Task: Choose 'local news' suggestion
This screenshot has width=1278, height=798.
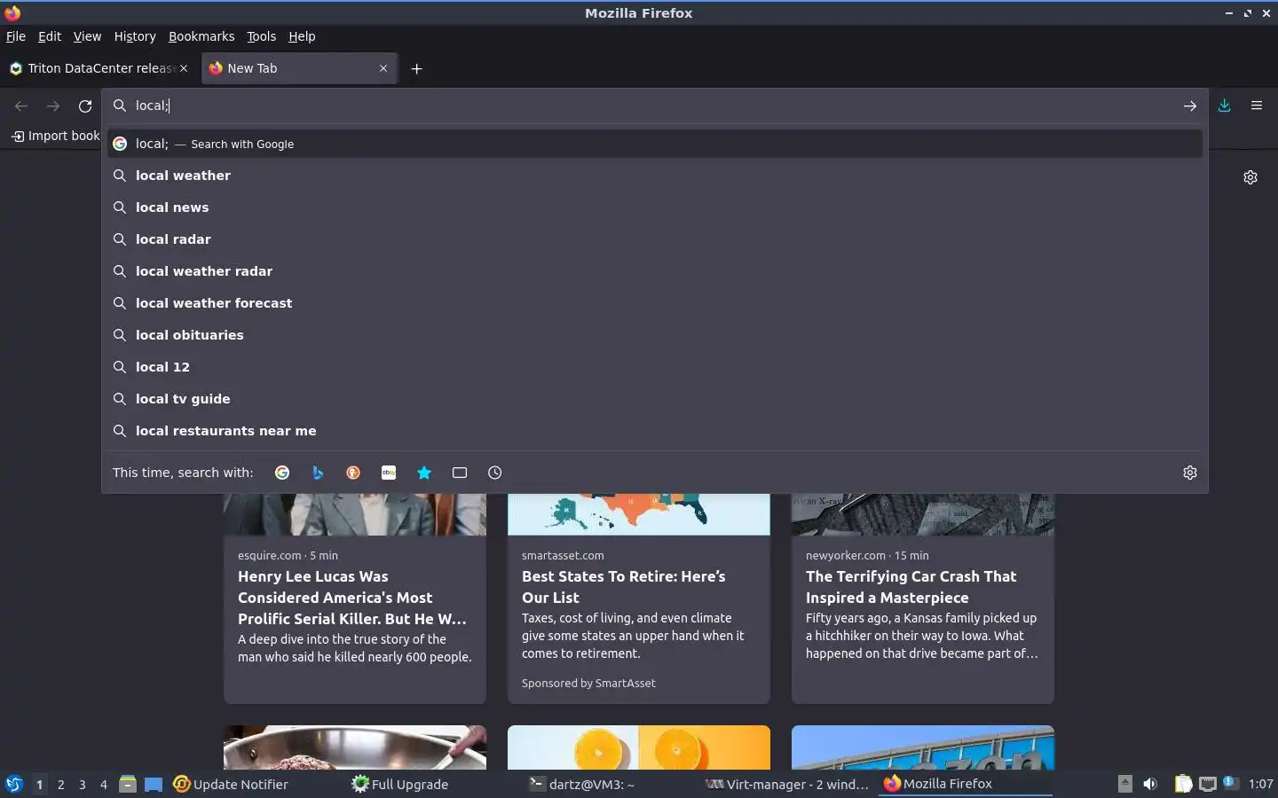Action: (x=655, y=207)
